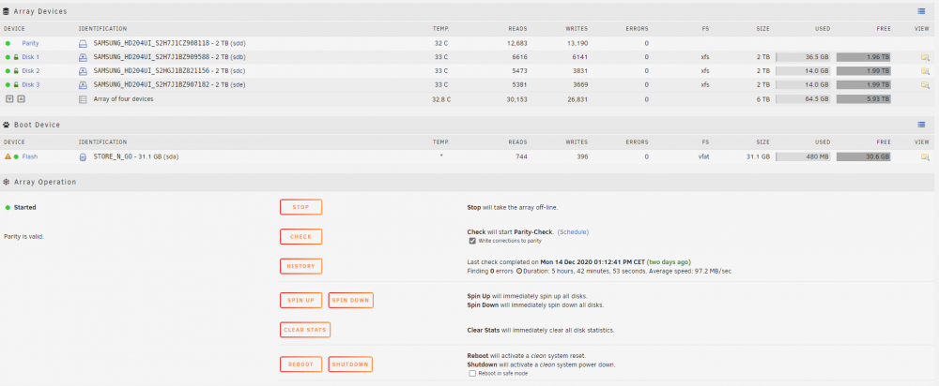
Task: Click the Array of four devices icon
Action: pyautogui.click(x=84, y=99)
